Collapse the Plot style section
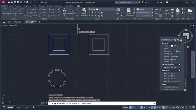The image size is (196, 110). 180,71
